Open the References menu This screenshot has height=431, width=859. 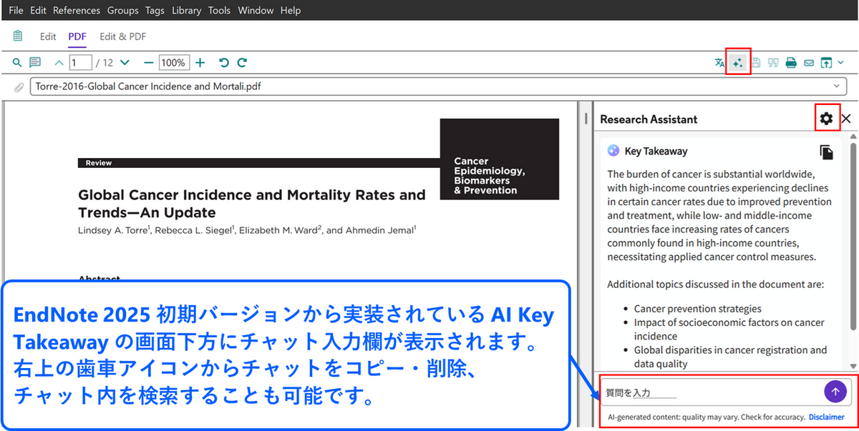pyautogui.click(x=77, y=11)
